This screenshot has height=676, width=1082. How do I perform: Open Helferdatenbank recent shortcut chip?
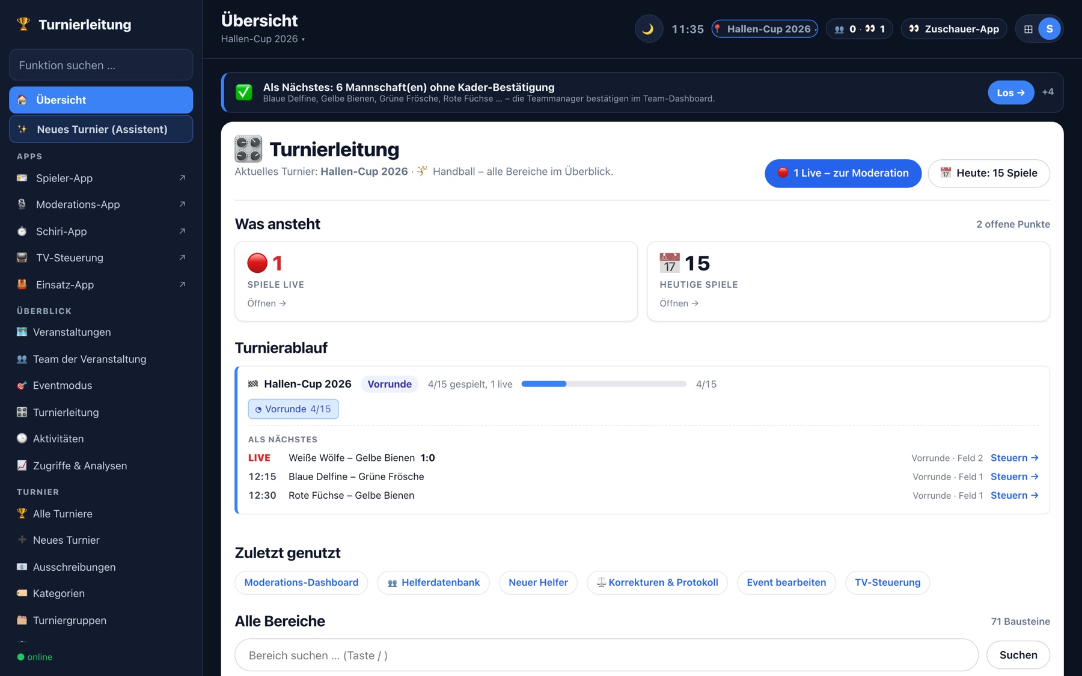(433, 582)
